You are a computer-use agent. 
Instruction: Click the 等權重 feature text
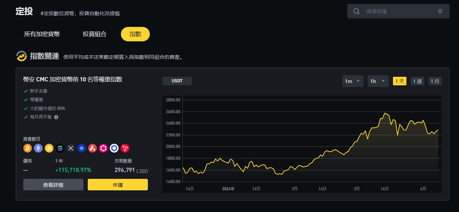36,99
